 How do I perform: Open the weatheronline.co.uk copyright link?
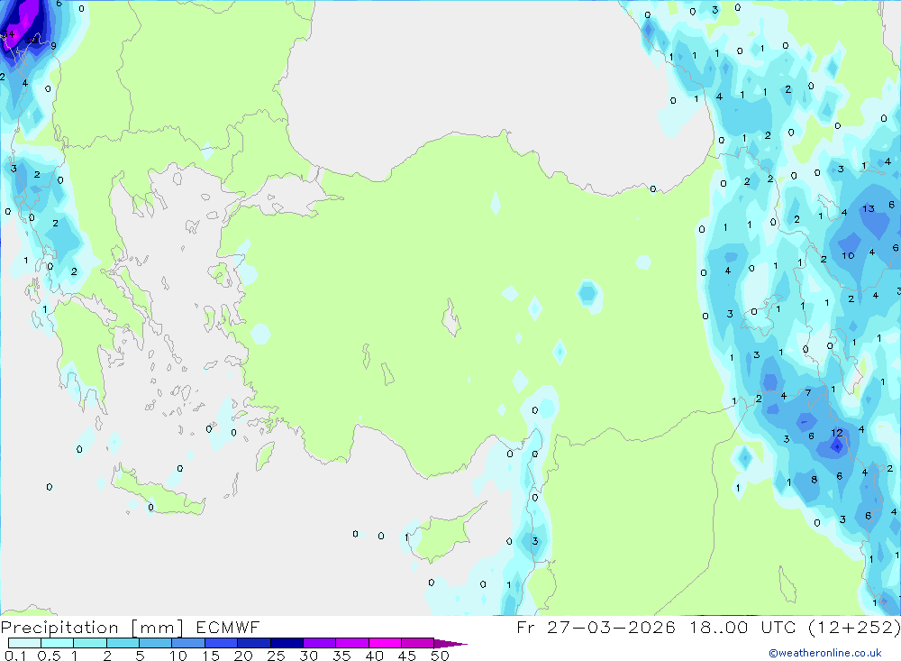coord(825,653)
